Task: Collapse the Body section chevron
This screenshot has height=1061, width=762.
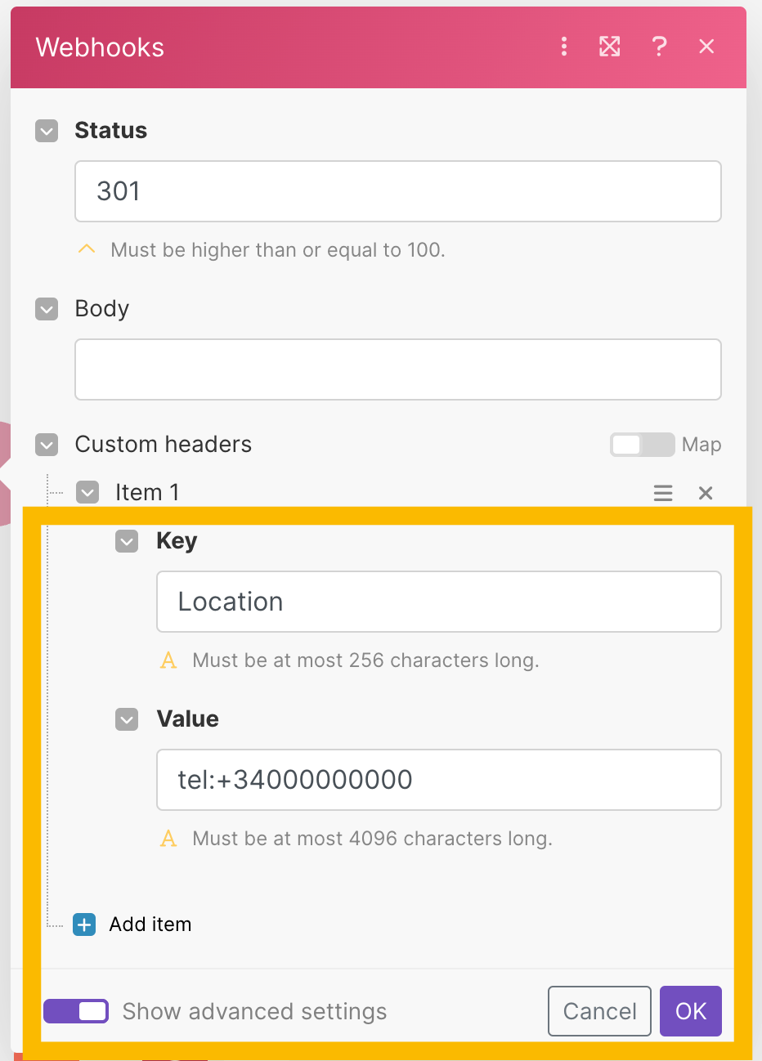Action: 47,309
